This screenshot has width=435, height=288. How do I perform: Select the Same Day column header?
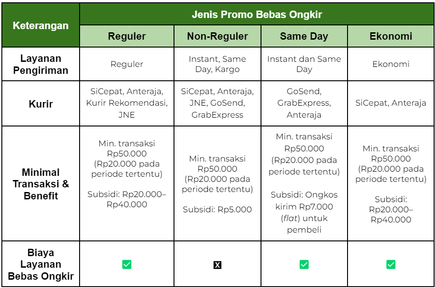[x=304, y=36]
